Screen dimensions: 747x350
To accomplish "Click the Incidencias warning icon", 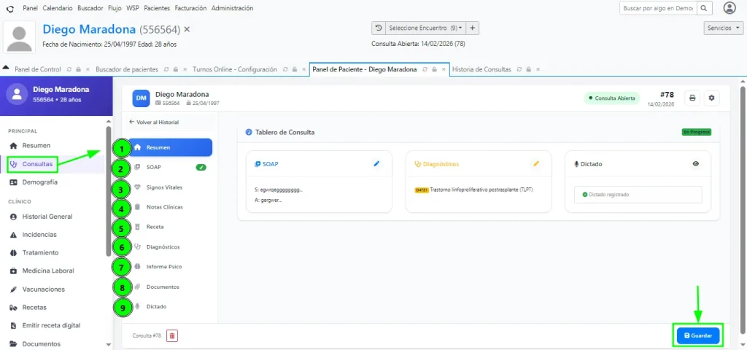I will click(13, 235).
